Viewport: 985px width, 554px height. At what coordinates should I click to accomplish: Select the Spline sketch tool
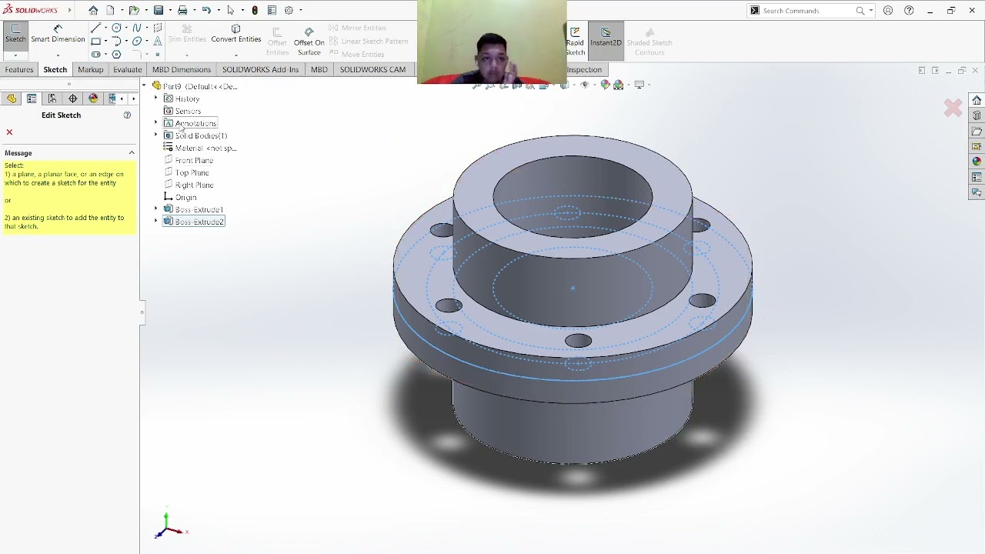pos(137,28)
